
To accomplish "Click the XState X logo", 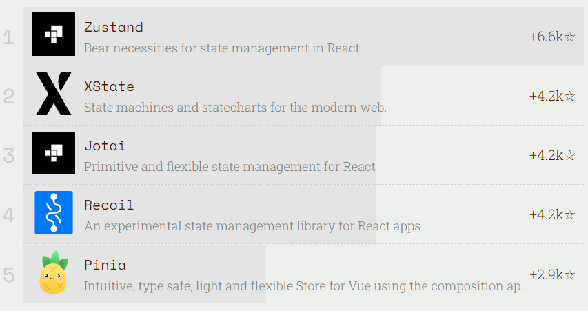I will pos(54,93).
